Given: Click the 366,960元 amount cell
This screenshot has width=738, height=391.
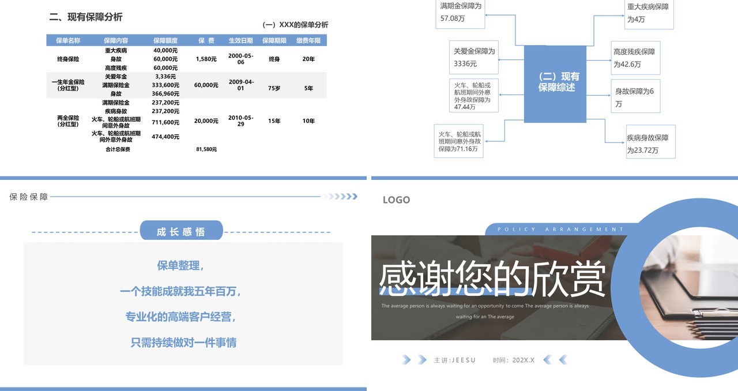Looking at the screenshot, I should tap(165, 93).
